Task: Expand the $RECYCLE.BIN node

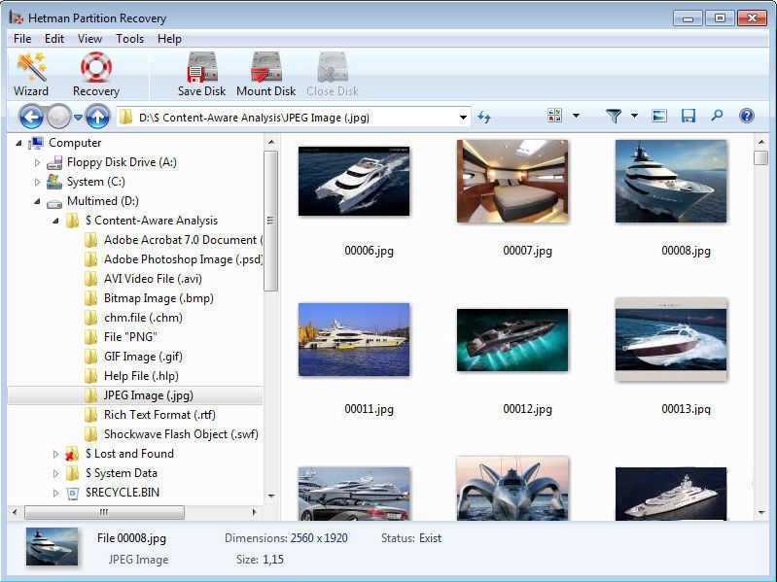Action: pos(55,493)
